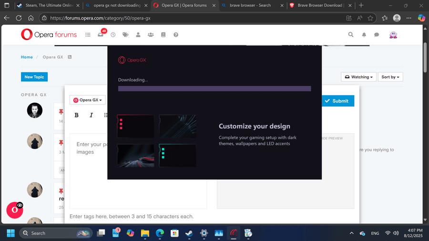
Task: Click the red Opera floating eye button
Action: click(15, 210)
